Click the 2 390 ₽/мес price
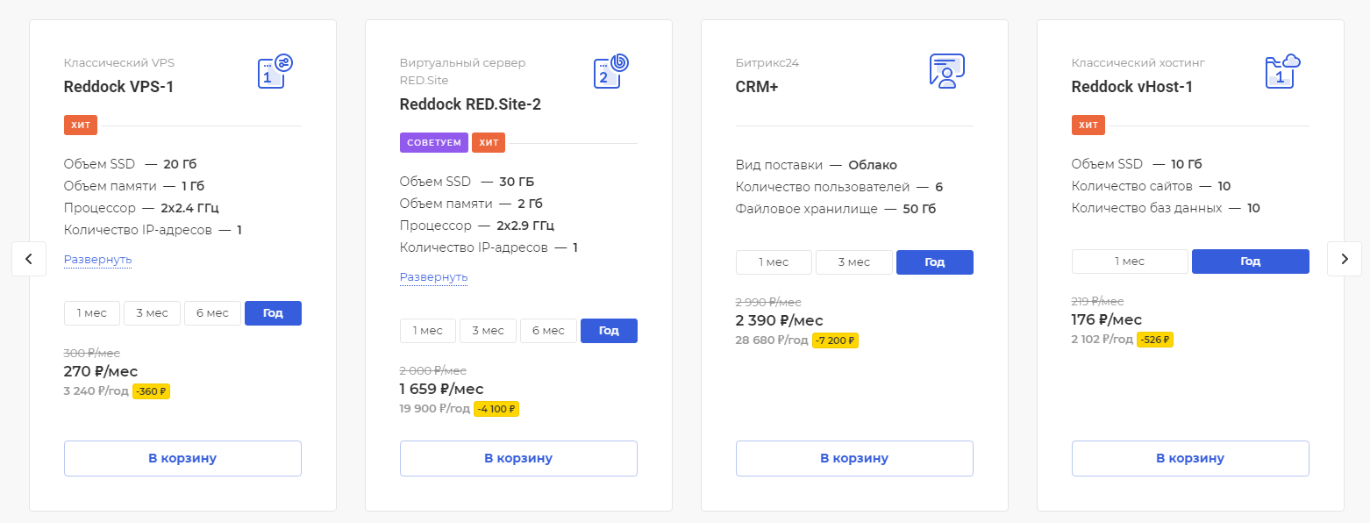The width and height of the screenshot is (1370, 523). pyautogui.click(x=780, y=320)
